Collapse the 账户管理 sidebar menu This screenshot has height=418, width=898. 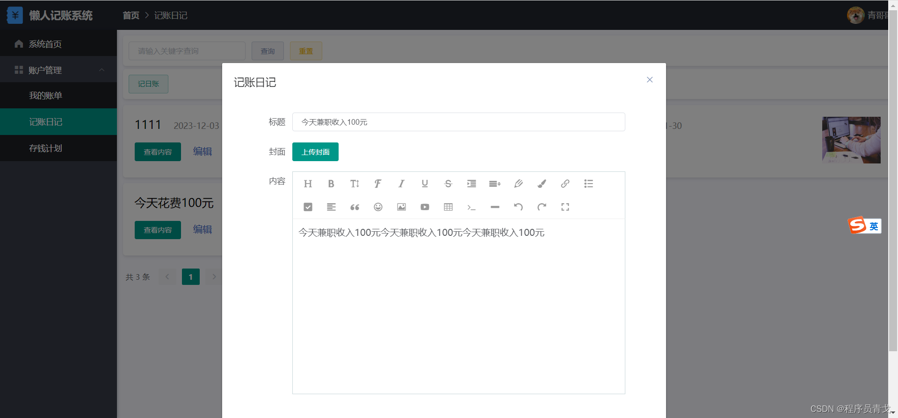point(58,70)
